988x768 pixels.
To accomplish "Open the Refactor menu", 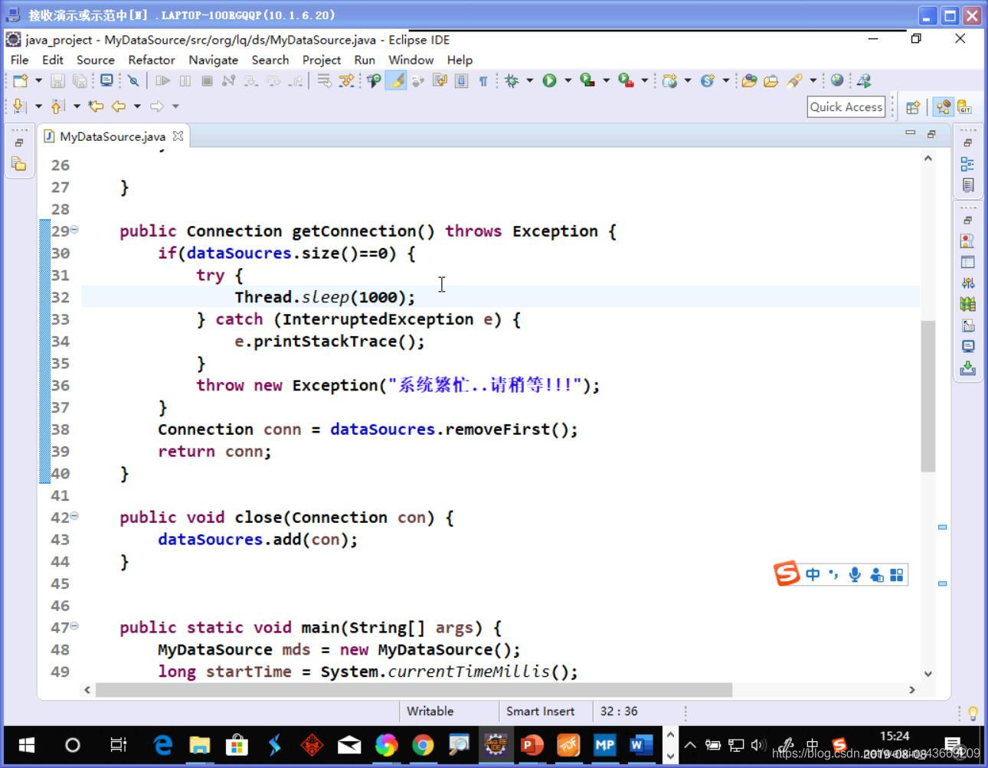I will [x=152, y=60].
